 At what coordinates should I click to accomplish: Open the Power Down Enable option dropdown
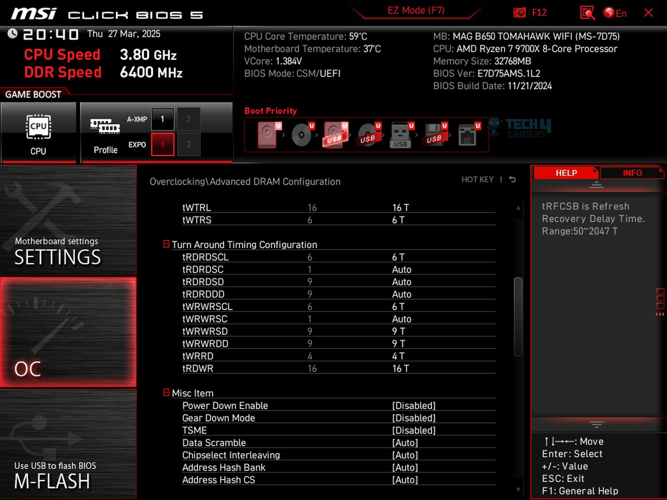pyautogui.click(x=414, y=406)
